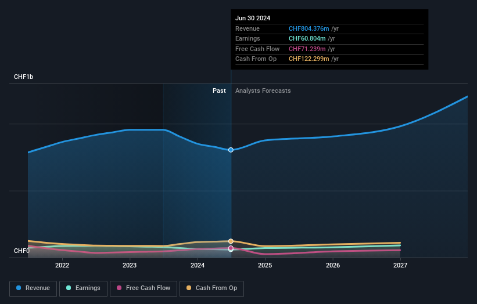Toggle the Earnings legend button
Viewport: 477px width, 304px height.
83,288
